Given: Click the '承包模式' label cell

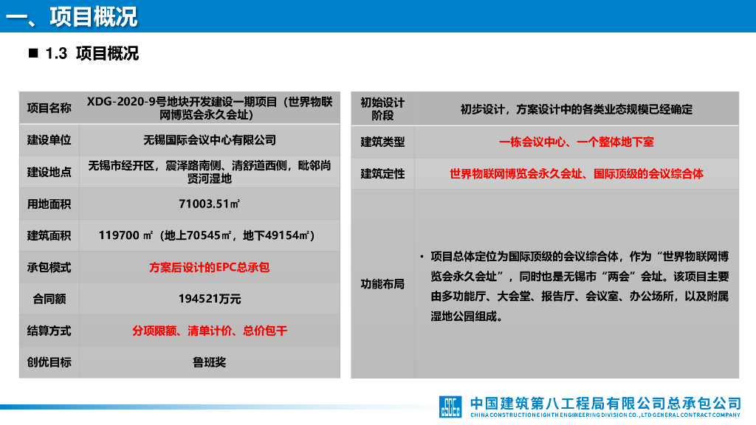Looking at the screenshot, I should pos(49,267).
